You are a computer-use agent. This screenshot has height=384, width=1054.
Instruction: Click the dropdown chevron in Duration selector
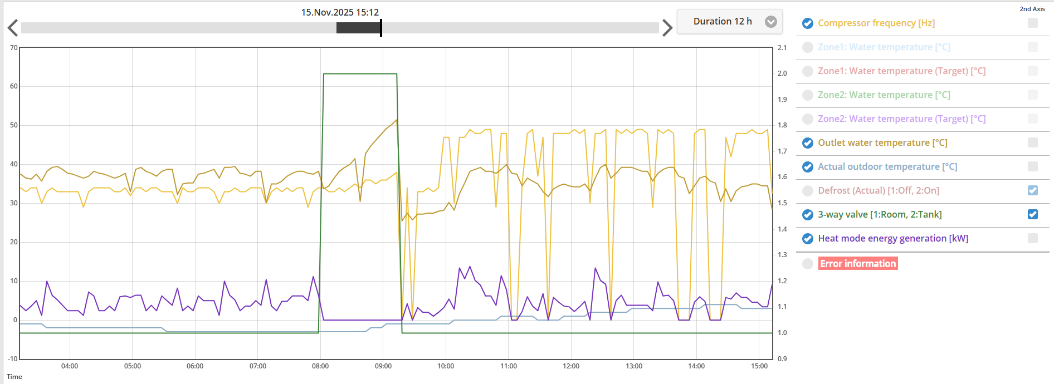[x=770, y=22]
